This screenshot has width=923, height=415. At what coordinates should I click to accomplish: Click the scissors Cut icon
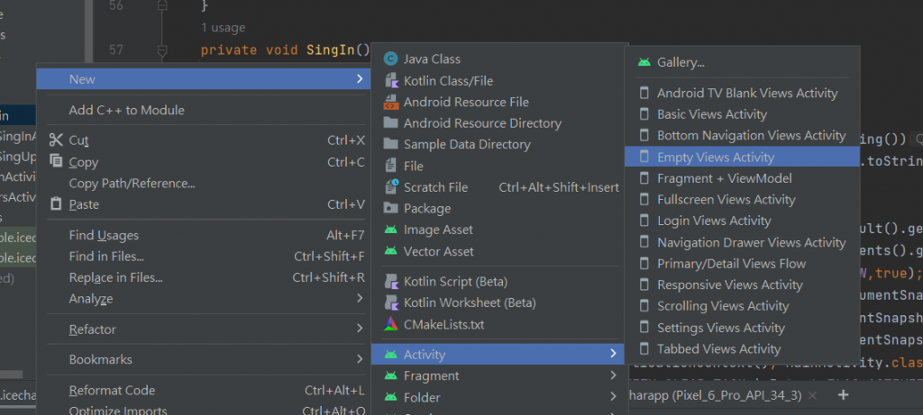pos(56,140)
